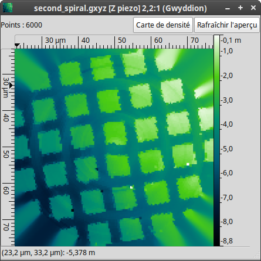Maximize the window with the plus icon
The image size is (261, 261).
point(240,8)
